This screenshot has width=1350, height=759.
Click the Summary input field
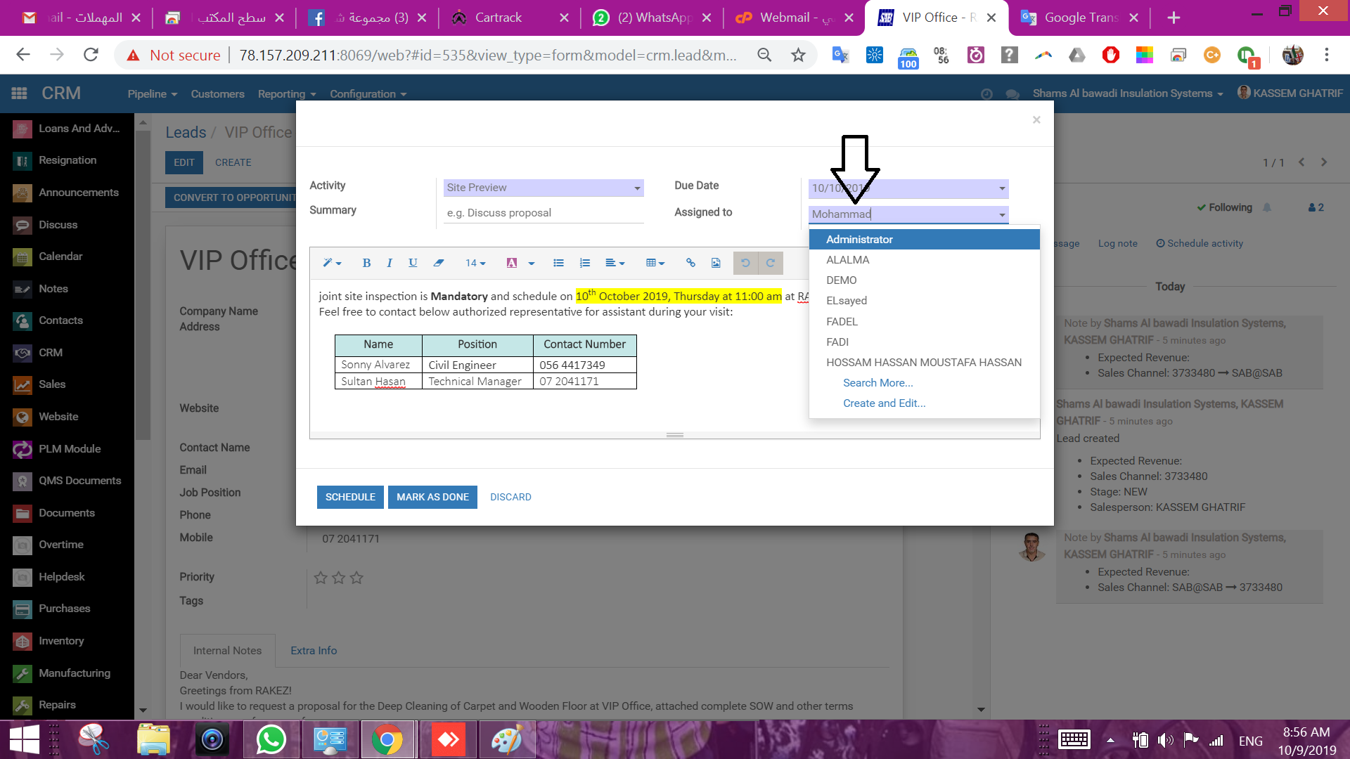point(544,213)
